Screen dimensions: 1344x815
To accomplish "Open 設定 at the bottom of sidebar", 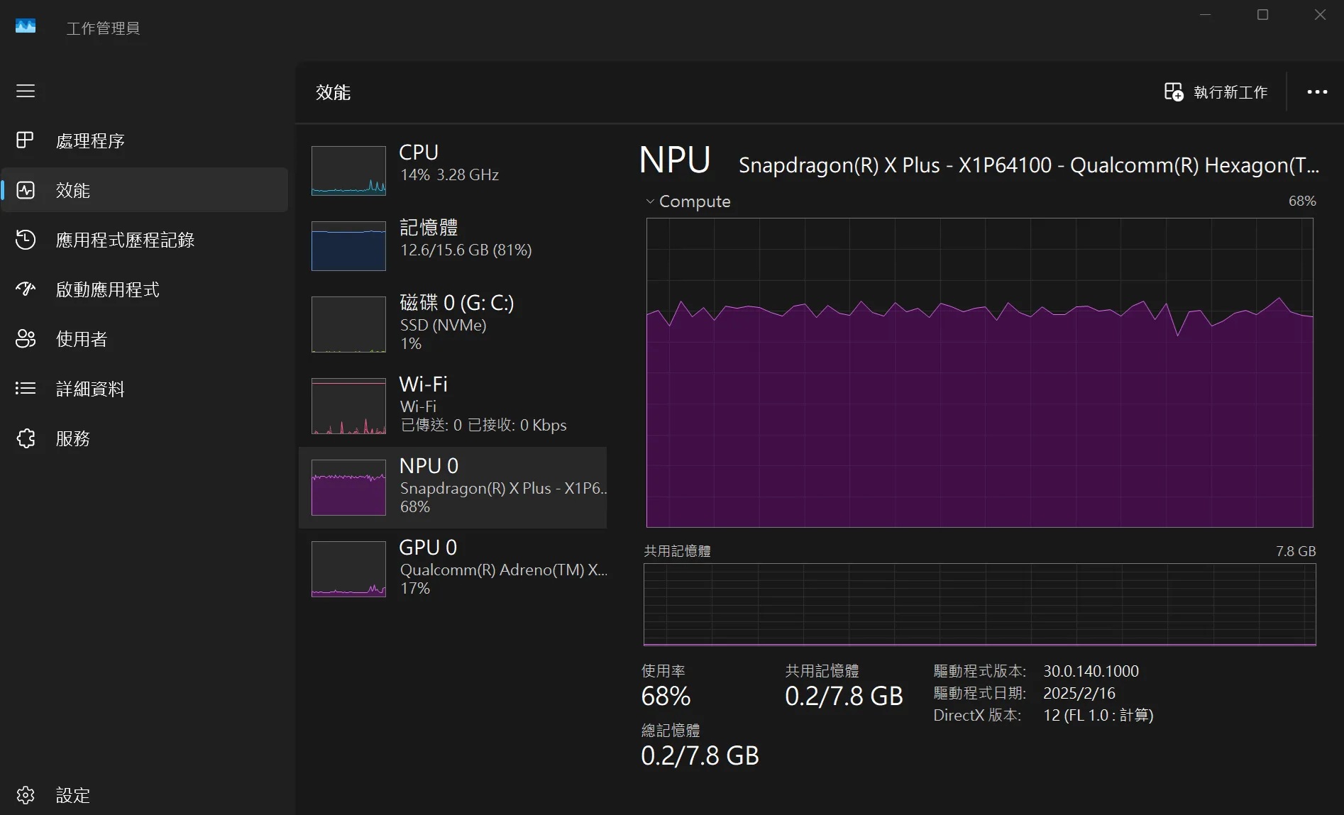I will (145, 795).
